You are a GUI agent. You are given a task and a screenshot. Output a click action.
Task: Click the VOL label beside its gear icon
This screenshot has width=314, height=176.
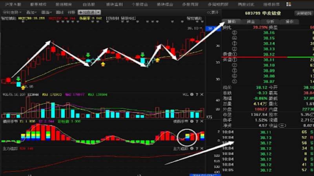point(185,94)
